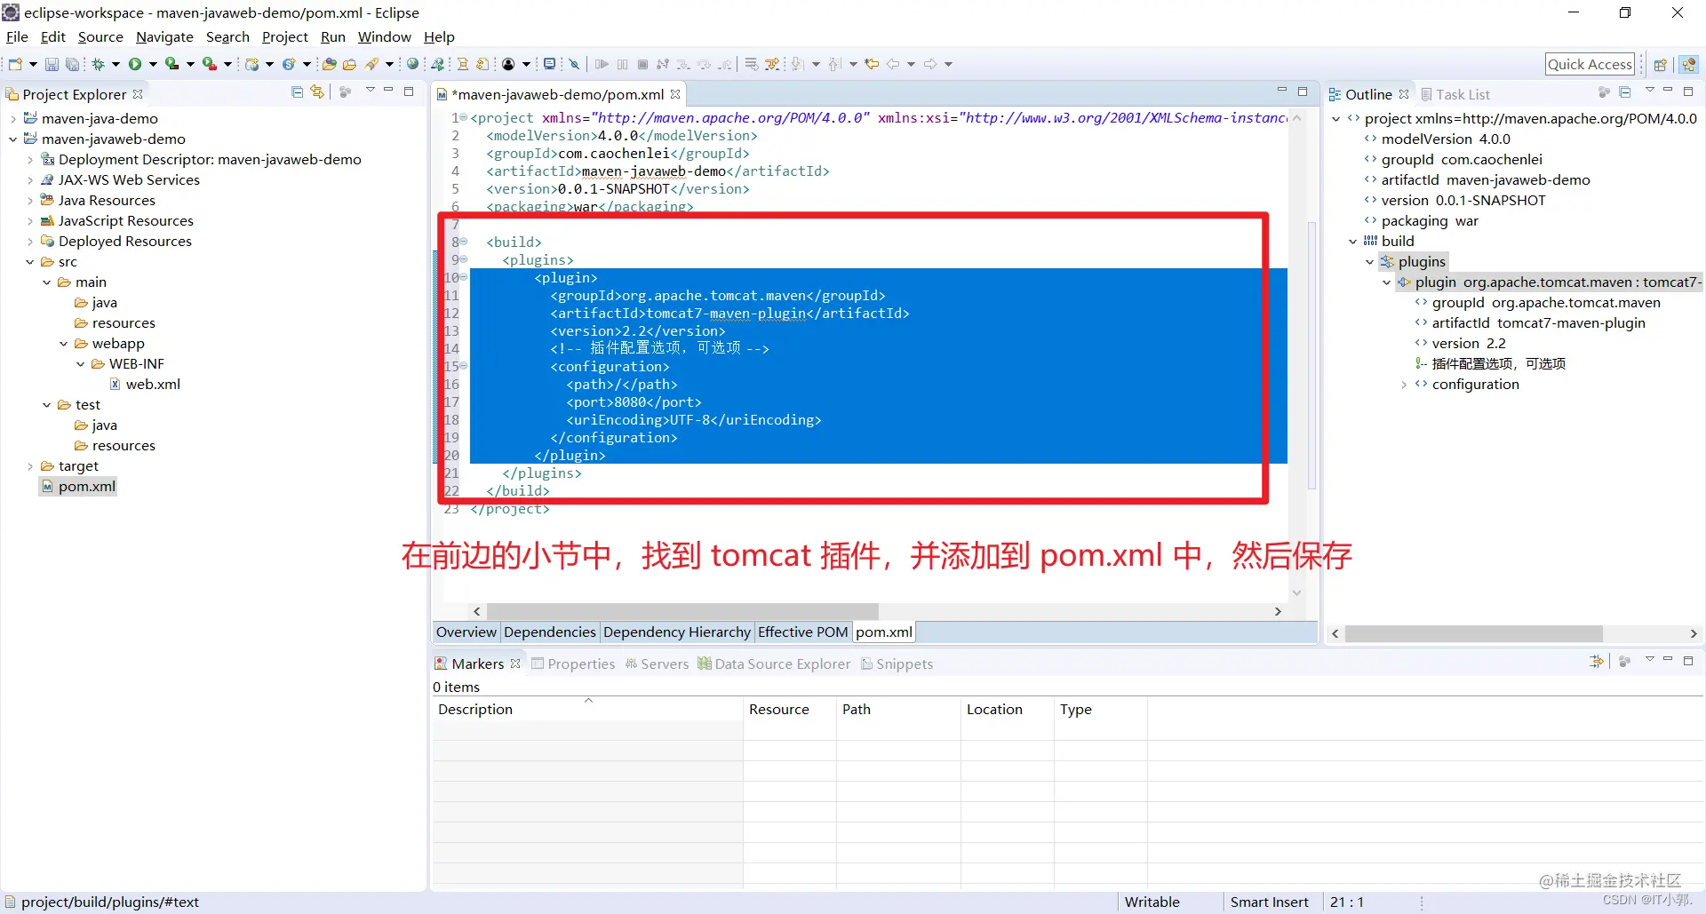
Task: Select web.xml in Project Explorer
Action: pyautogui.click(x=145, y=384)
